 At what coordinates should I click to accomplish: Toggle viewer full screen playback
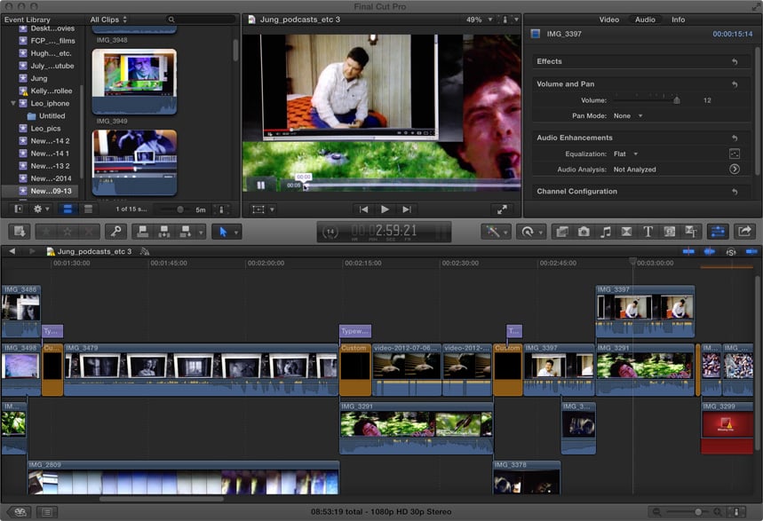tap(502, 209)
